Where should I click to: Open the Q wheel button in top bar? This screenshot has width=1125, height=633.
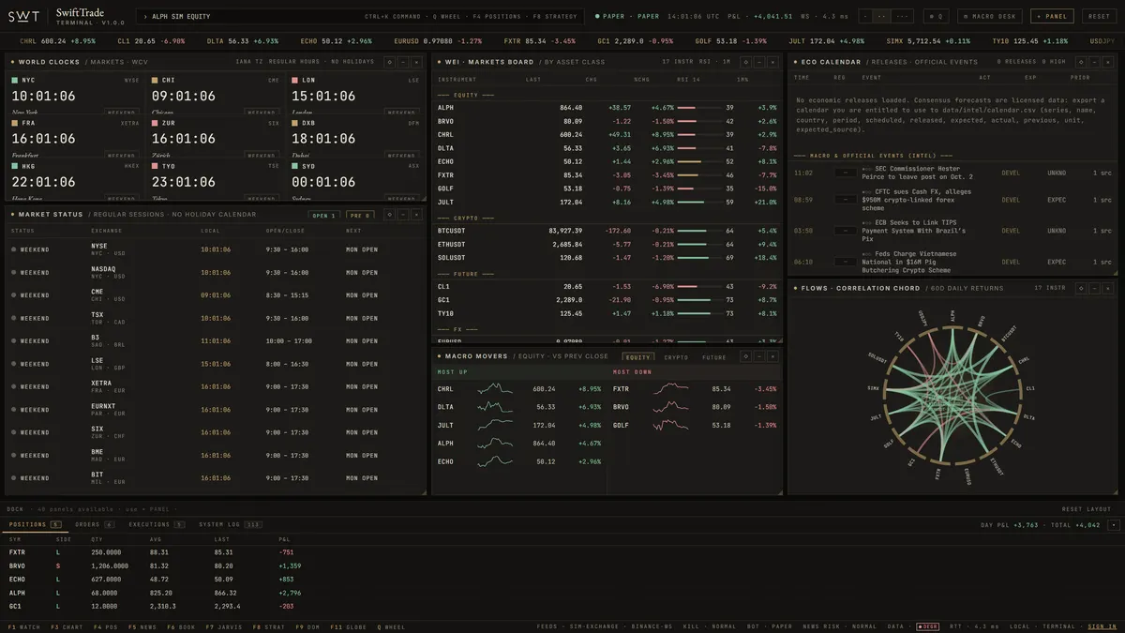click(x=937, y=16)
